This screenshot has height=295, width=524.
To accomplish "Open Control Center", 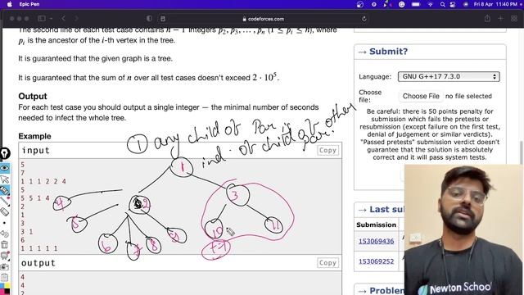I will click(x=453, y=4).
